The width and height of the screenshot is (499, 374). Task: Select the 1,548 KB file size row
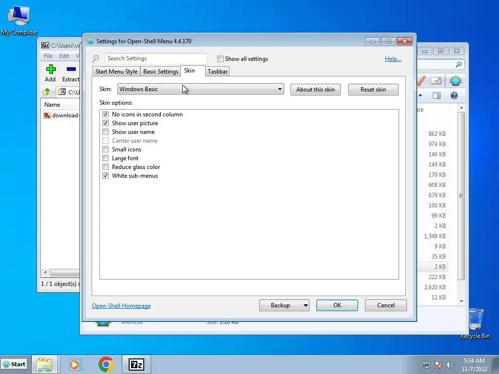pos(435,236)
